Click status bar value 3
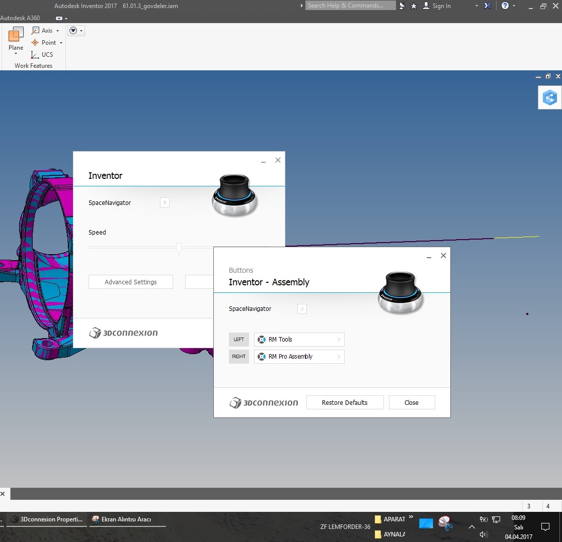The image size is (562, 542). tap(529, 506)
